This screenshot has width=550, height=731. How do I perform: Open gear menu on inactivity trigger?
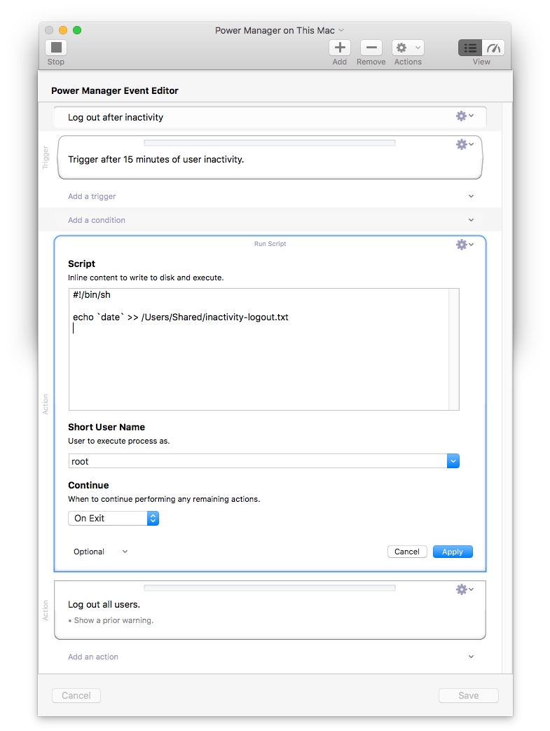pyautogui.click(x=465, y=144)
